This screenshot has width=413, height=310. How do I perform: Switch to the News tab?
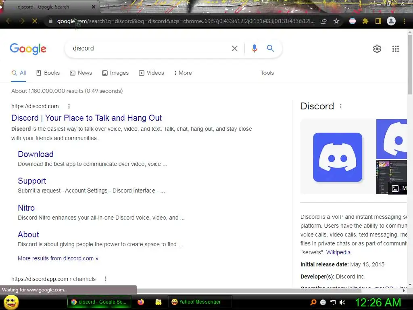coord(81,73)
